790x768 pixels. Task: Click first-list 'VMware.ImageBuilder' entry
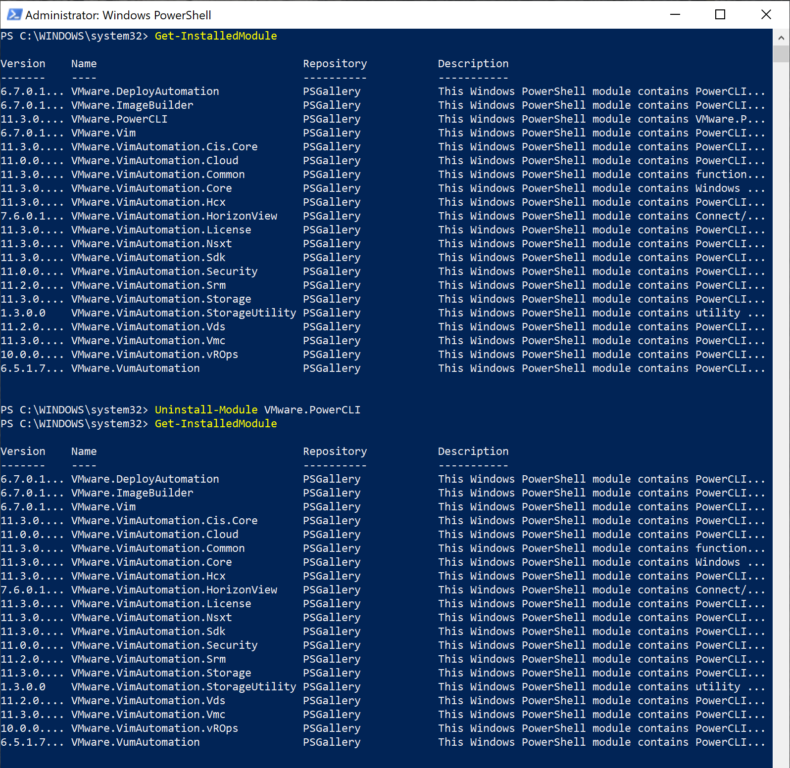(132, 105)
